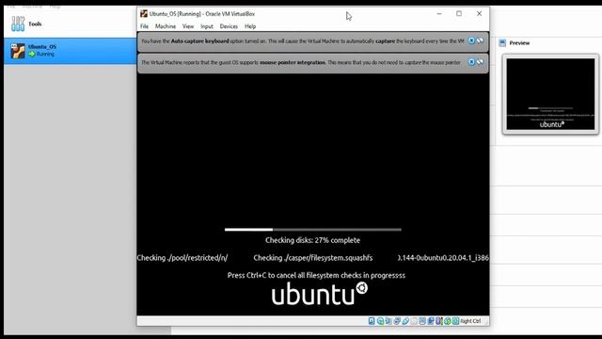Viewport: 602px width, 339px height.
Task: Click the keyboard capture arrow icon
Action: (x=455, y=321)
